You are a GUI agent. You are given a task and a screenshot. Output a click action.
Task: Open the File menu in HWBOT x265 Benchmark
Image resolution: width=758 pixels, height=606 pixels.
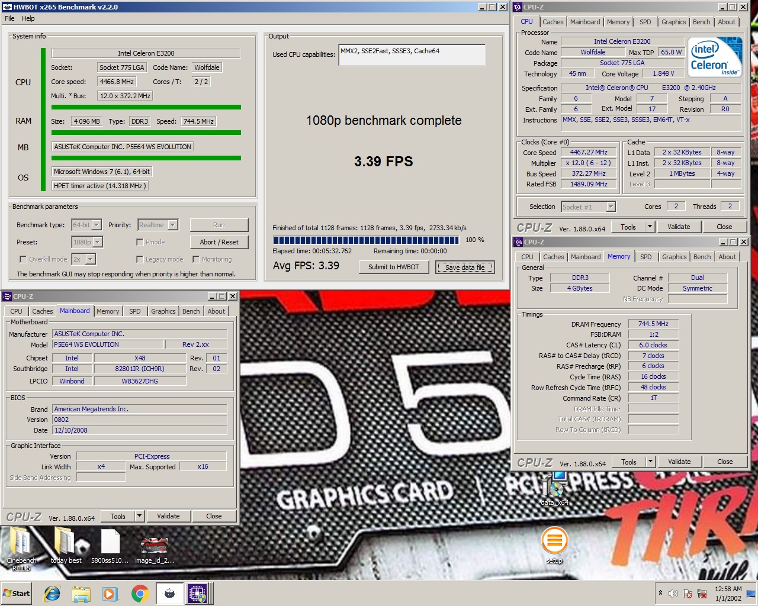(x=9, y=18)
